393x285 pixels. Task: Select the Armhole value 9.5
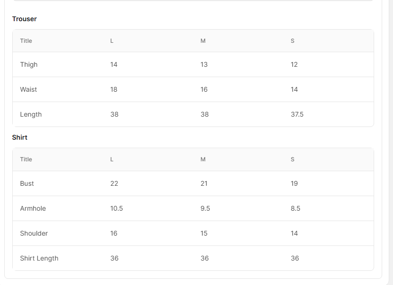[205, 208]
